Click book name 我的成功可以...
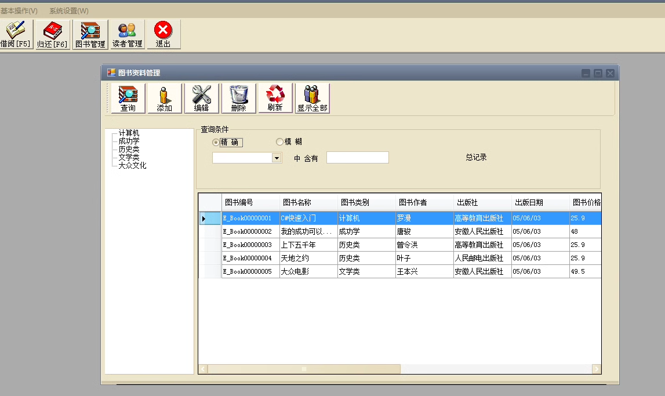Viewport: 665px width, 396px height. tap(309, 231)
